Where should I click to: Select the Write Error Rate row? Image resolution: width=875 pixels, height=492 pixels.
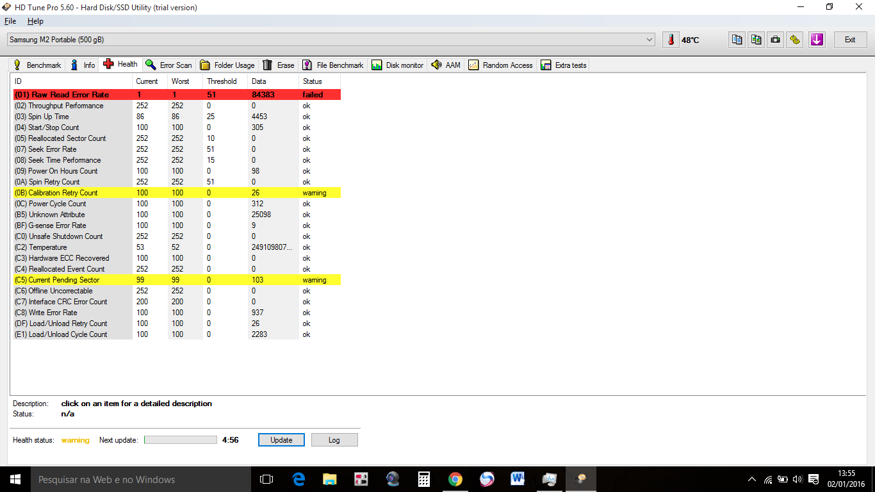[x=177, y=313]
